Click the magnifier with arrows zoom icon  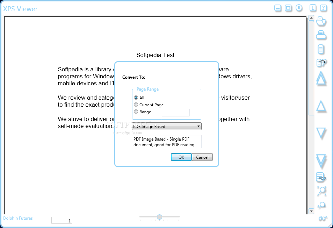[x=322, y=190]
